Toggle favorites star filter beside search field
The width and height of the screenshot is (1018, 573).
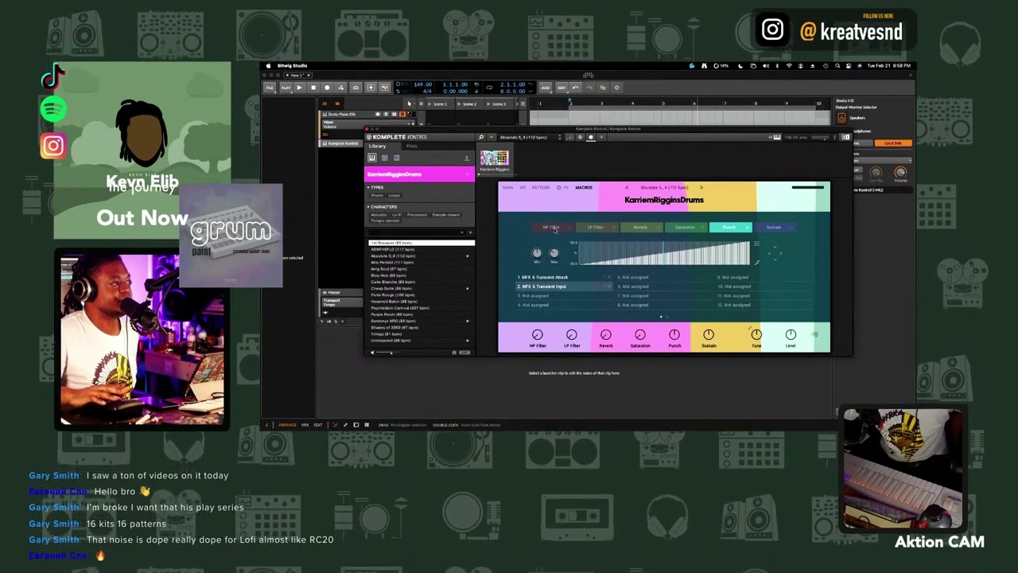pos(470,232)
